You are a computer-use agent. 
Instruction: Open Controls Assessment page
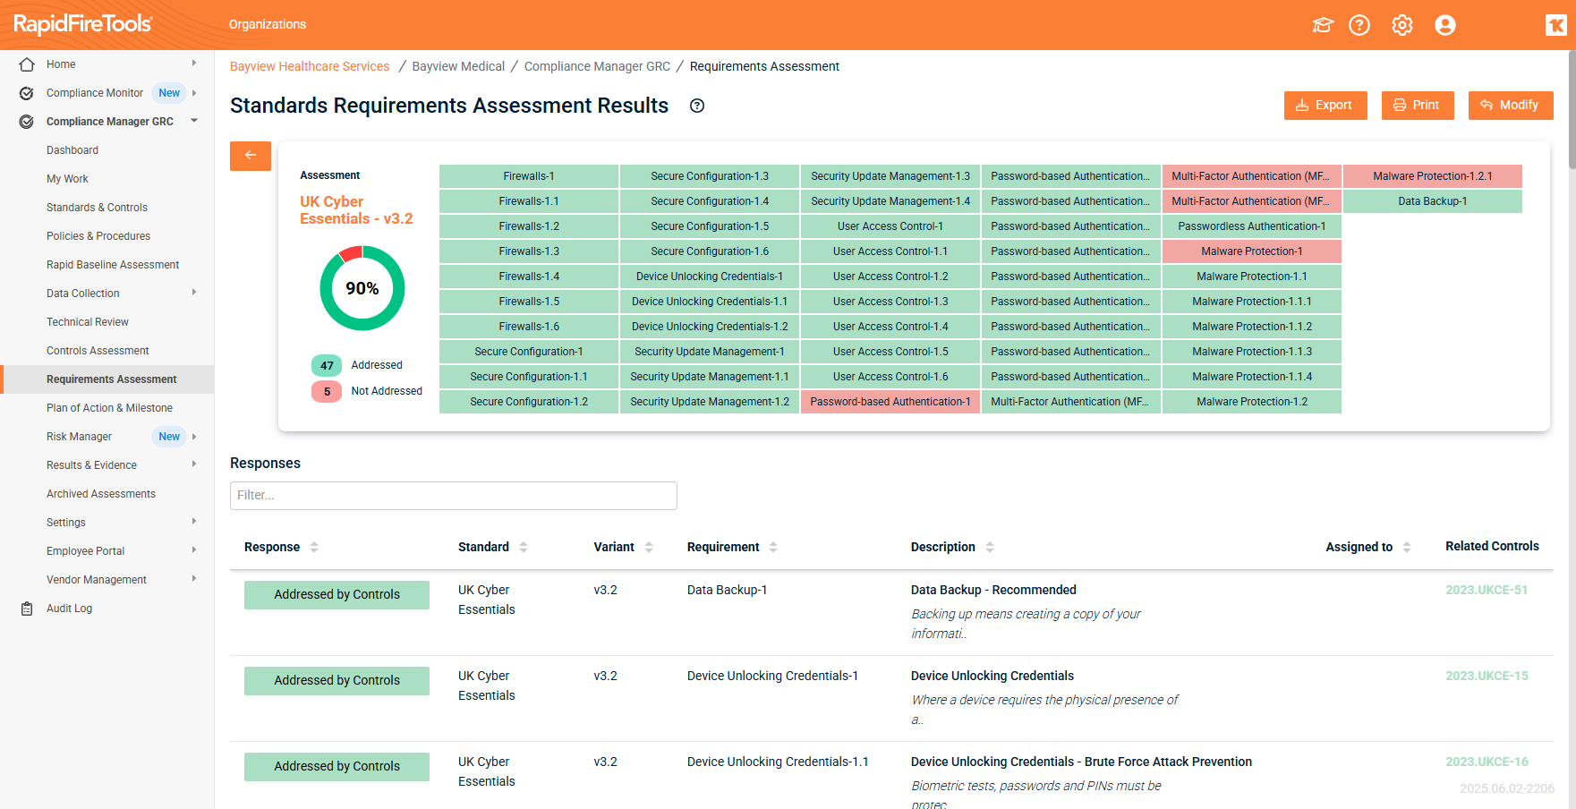point(98,351)
